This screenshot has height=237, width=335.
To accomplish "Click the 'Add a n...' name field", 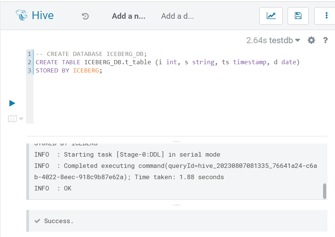I will tap(129, 16).
